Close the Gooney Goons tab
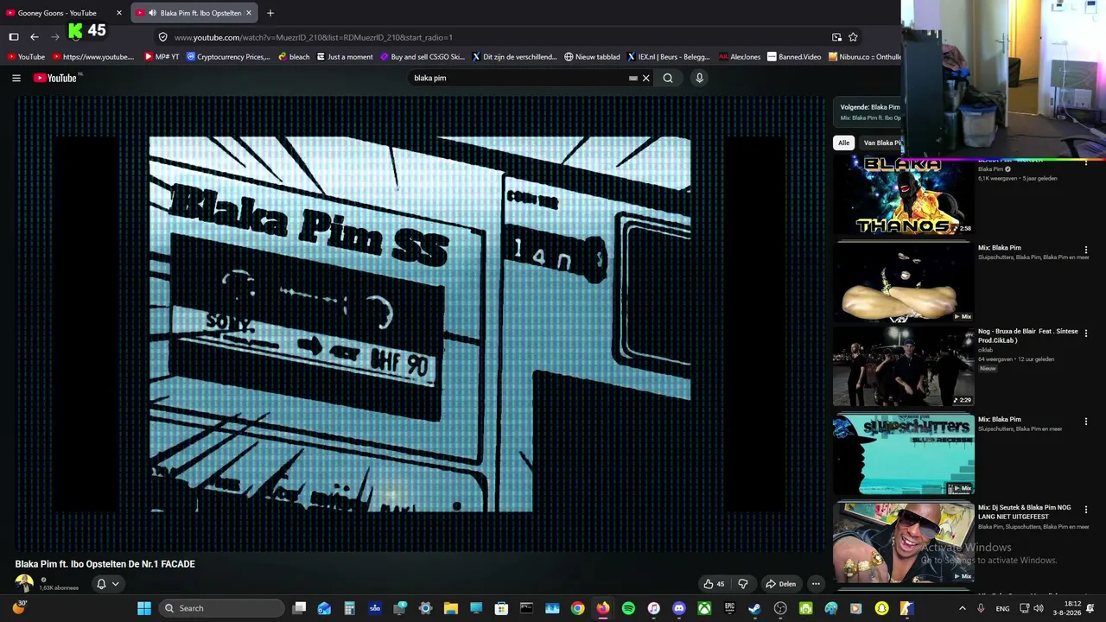The width and height of the screenshot is (1106, 622). (x=119, y=13)
